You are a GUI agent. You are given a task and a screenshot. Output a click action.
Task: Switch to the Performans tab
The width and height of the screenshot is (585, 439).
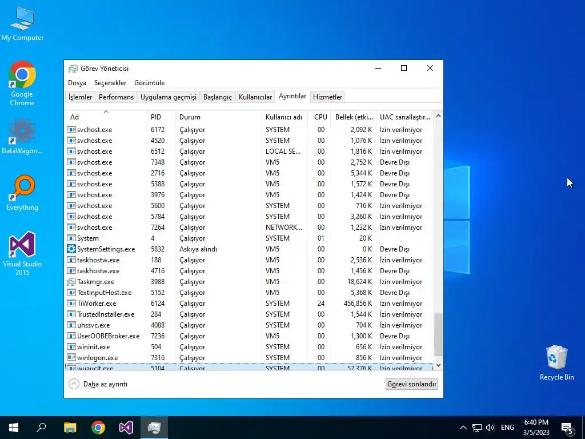tap(116, 97)
